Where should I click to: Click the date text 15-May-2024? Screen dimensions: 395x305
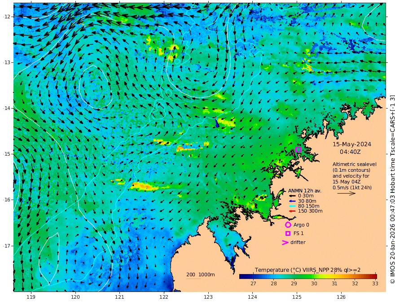(352, 144)
